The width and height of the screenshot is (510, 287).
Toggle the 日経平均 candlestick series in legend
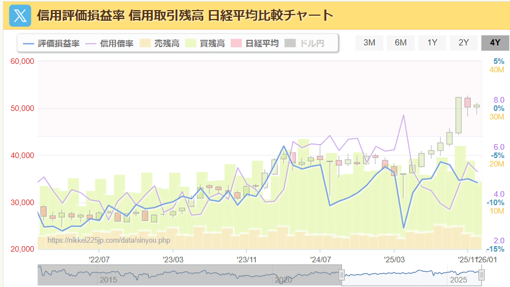coord(255,43)
